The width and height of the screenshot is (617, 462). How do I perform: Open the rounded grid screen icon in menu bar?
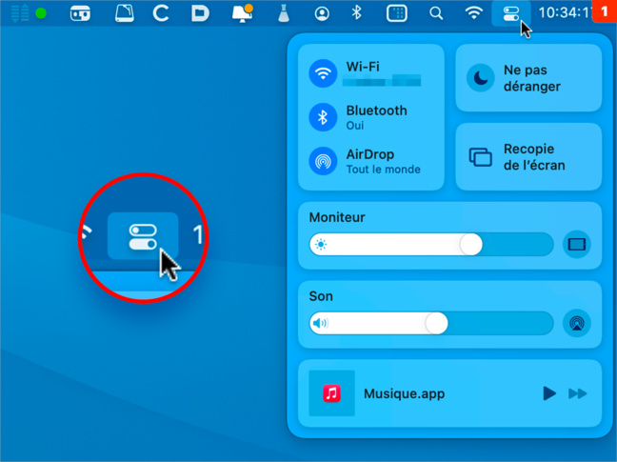click(397, 13)
